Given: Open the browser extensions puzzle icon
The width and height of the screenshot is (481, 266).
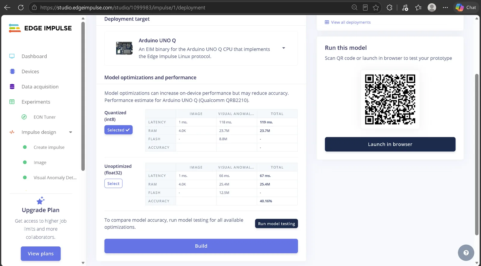Looking at the screenshot, I should click(390, 8).
